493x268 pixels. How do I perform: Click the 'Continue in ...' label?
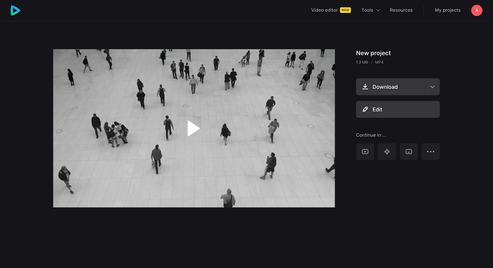[x=371, y=135]
